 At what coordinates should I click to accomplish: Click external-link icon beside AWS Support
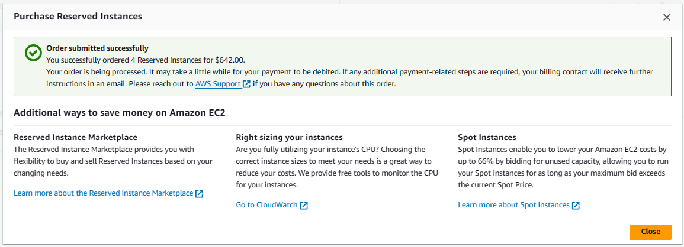246,84
